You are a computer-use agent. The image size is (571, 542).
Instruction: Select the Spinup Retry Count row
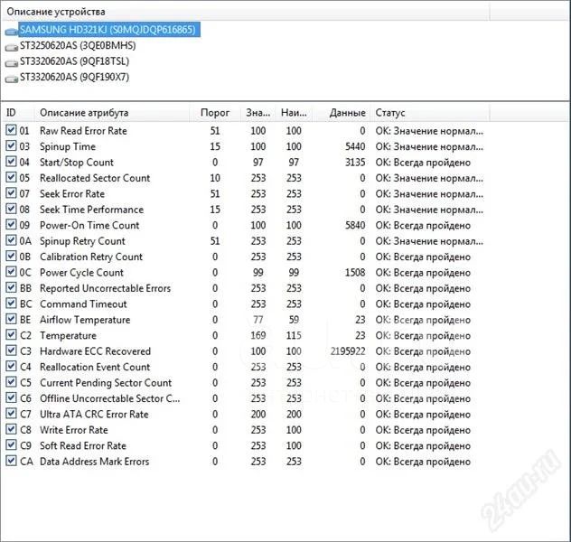[245, 241]
